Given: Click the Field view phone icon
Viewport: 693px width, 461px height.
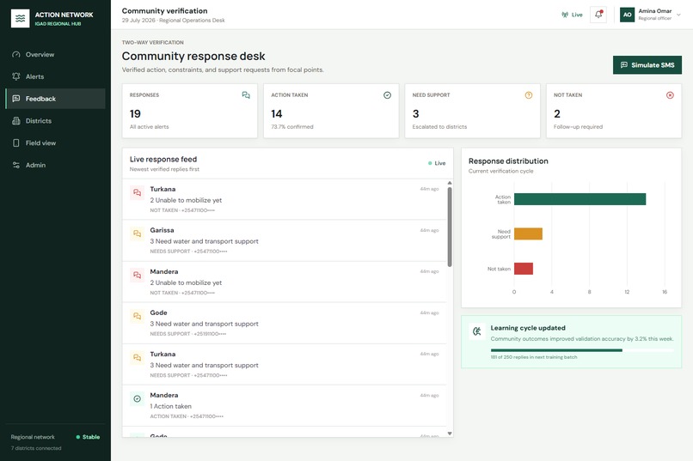Looking at the screenshot, I should coord(16,143).
